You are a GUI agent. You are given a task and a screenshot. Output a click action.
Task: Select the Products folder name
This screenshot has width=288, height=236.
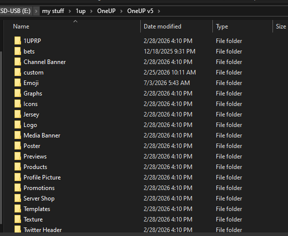click(35, 167)
